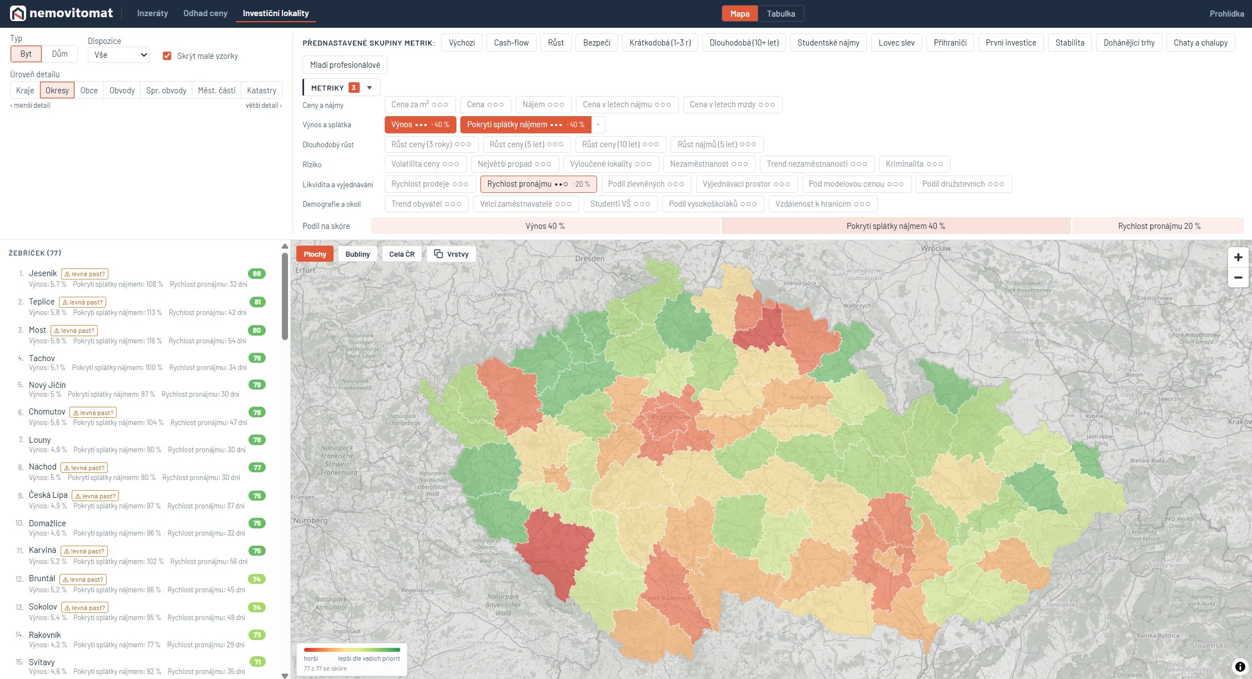This screenshot has height=679, width=1252.
Task: Click the score badge 80 for Most
Action: (257, 331)
